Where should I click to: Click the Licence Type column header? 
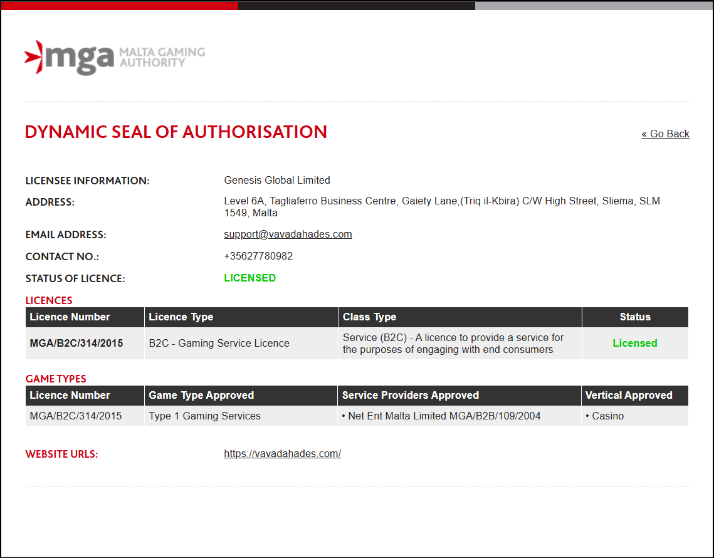[x=181, y=317]
